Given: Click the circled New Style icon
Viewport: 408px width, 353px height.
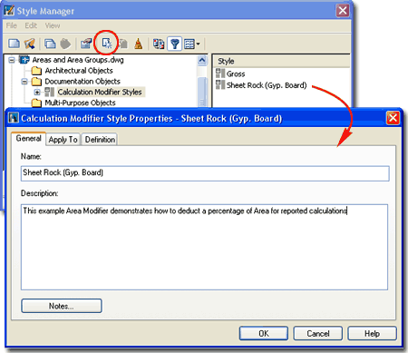Looking at the screenshot, I should pyautogui.click(x=106, y=44).
